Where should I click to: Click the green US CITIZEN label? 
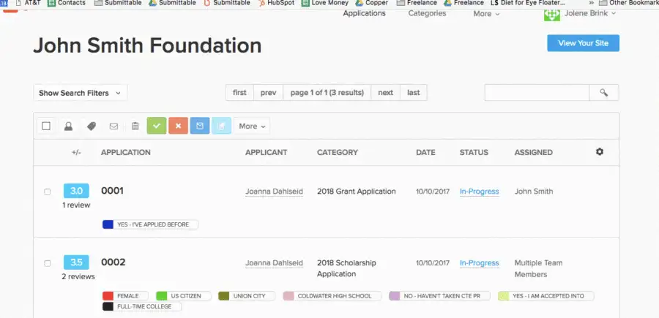pos(183,296)
